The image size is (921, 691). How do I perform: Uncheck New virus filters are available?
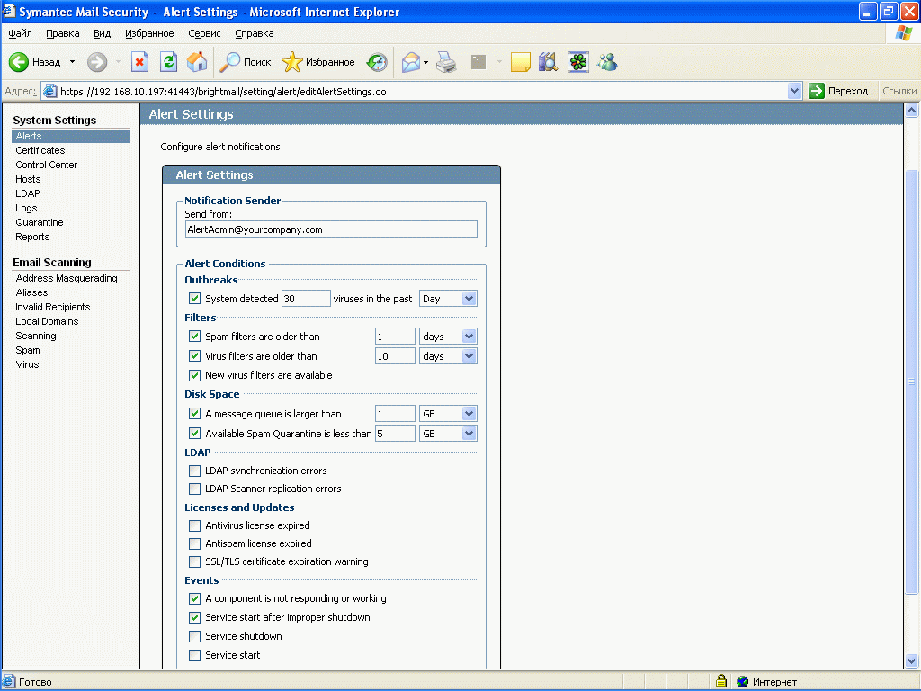(x=194, y=375)
